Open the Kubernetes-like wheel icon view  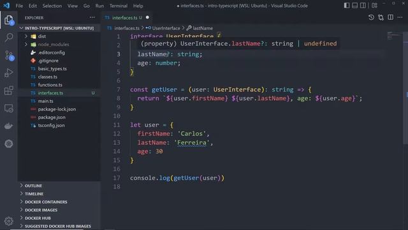[8, 144]
